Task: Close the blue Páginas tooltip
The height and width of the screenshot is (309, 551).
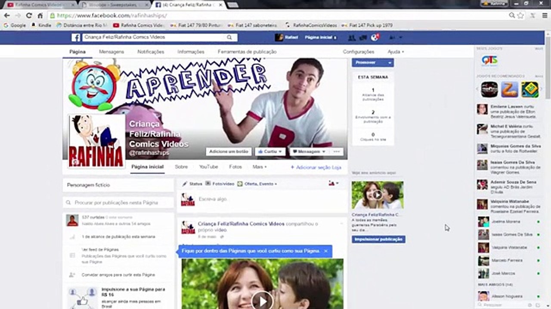Action: click(326, 251)
